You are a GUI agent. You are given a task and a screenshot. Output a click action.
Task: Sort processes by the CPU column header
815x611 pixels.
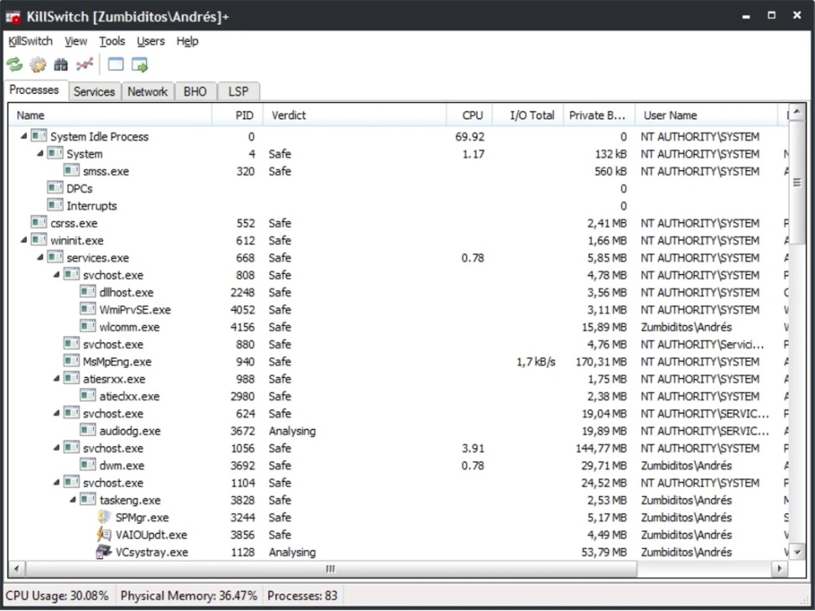pos(472,116)
